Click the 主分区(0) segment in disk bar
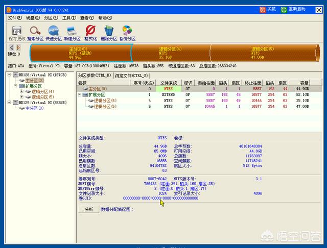 [81, 53]
